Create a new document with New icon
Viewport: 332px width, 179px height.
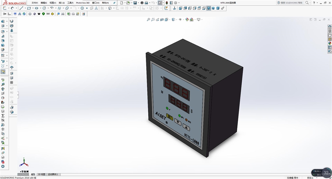click(x=122, y=3)
